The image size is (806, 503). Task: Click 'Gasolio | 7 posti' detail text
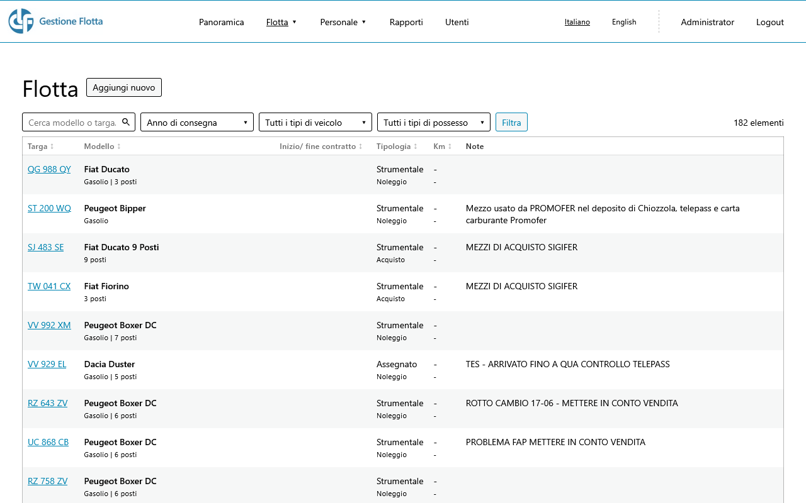click(x=110, y=338)
